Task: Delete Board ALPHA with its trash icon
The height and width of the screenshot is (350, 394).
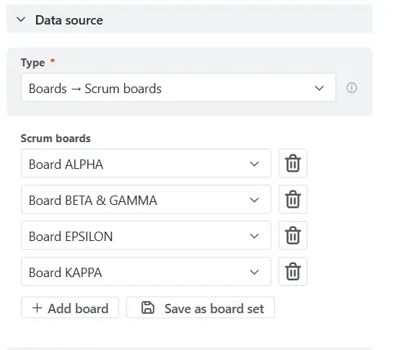Action: click(x=293, y=163)
